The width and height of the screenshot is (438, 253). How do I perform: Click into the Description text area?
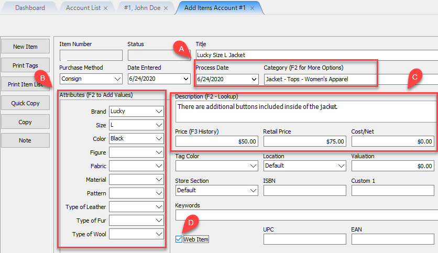pyautogui.click(x=306, y=112)
